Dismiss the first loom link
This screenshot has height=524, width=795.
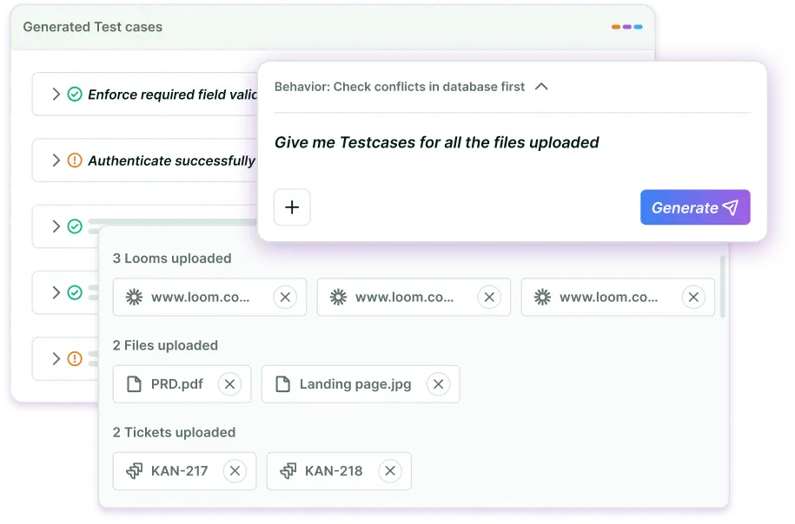pyautogui.click(x=285, y=297)
